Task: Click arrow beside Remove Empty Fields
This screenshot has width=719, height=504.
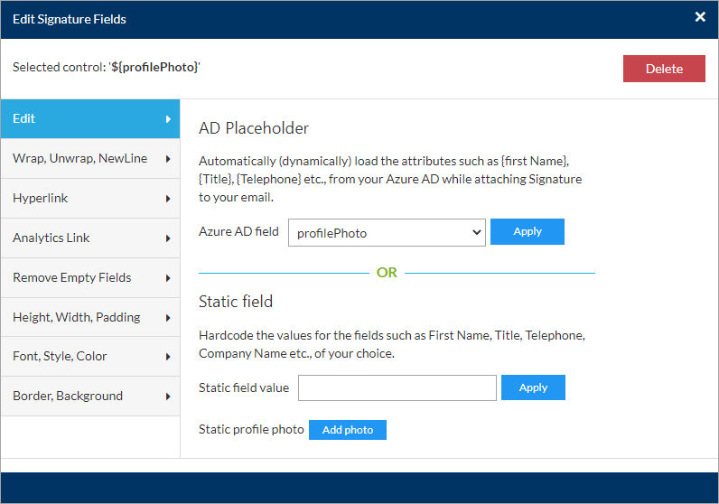Action: click(168, 278)
